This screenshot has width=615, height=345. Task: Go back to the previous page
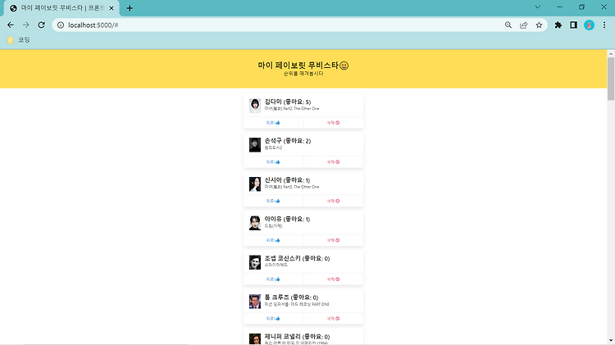point(11,25)
